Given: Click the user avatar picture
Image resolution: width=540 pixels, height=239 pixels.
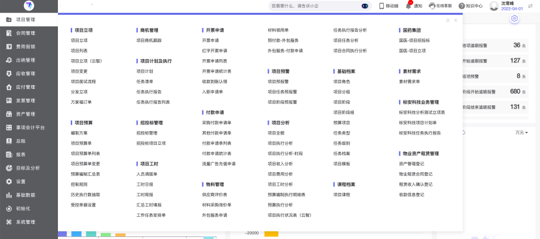Looking at the screenshot, I should 494,6.
